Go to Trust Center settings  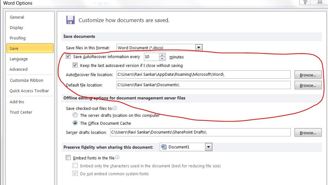click(x=21, y=112)
